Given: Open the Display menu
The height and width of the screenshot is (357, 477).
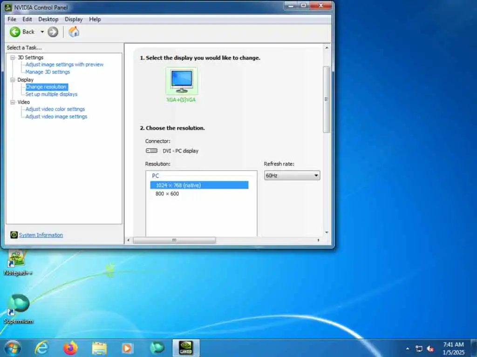Looking at the screenshot, I should (74, 19).
